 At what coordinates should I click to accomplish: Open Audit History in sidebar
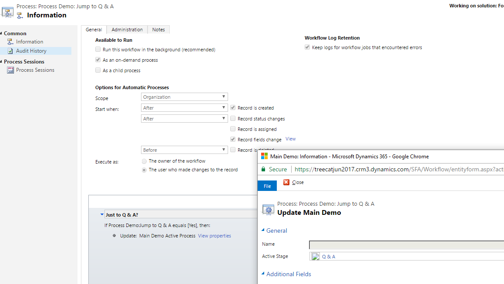pyautogui.click(x=31, y=51)
